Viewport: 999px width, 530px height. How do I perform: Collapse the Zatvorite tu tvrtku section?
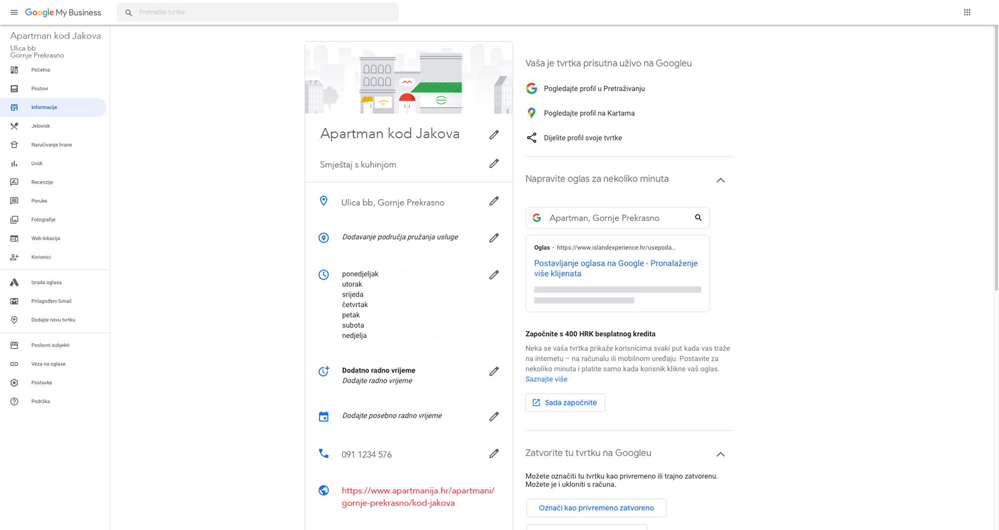(720, 454)
